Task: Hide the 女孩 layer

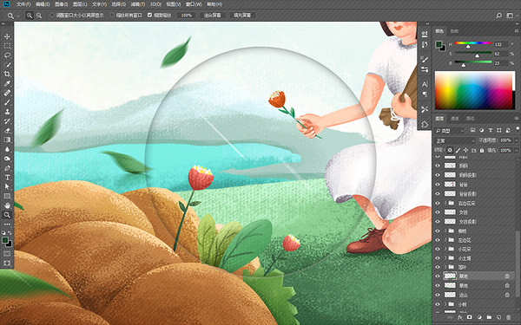Action: 438,212
